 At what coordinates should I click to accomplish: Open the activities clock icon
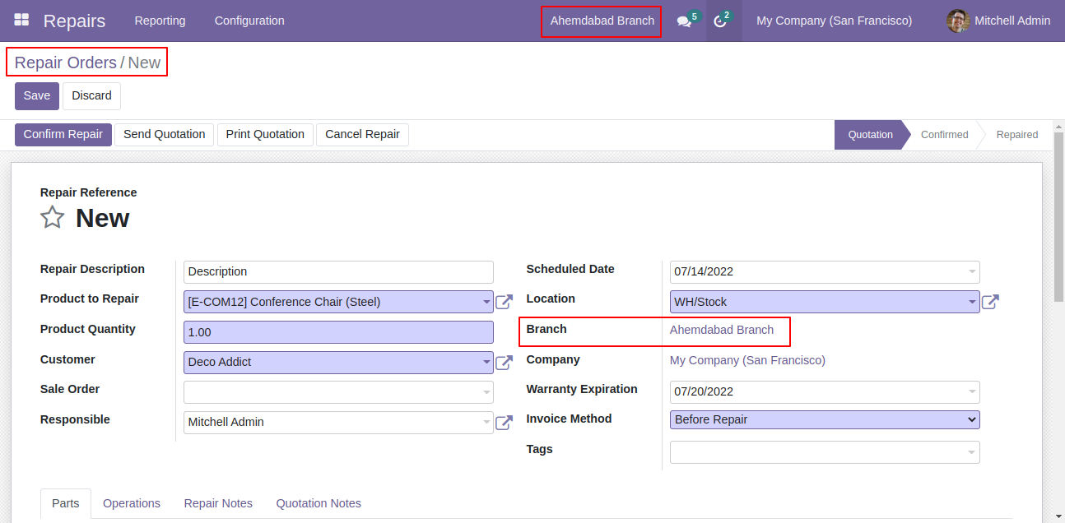(x=720, y=21)
